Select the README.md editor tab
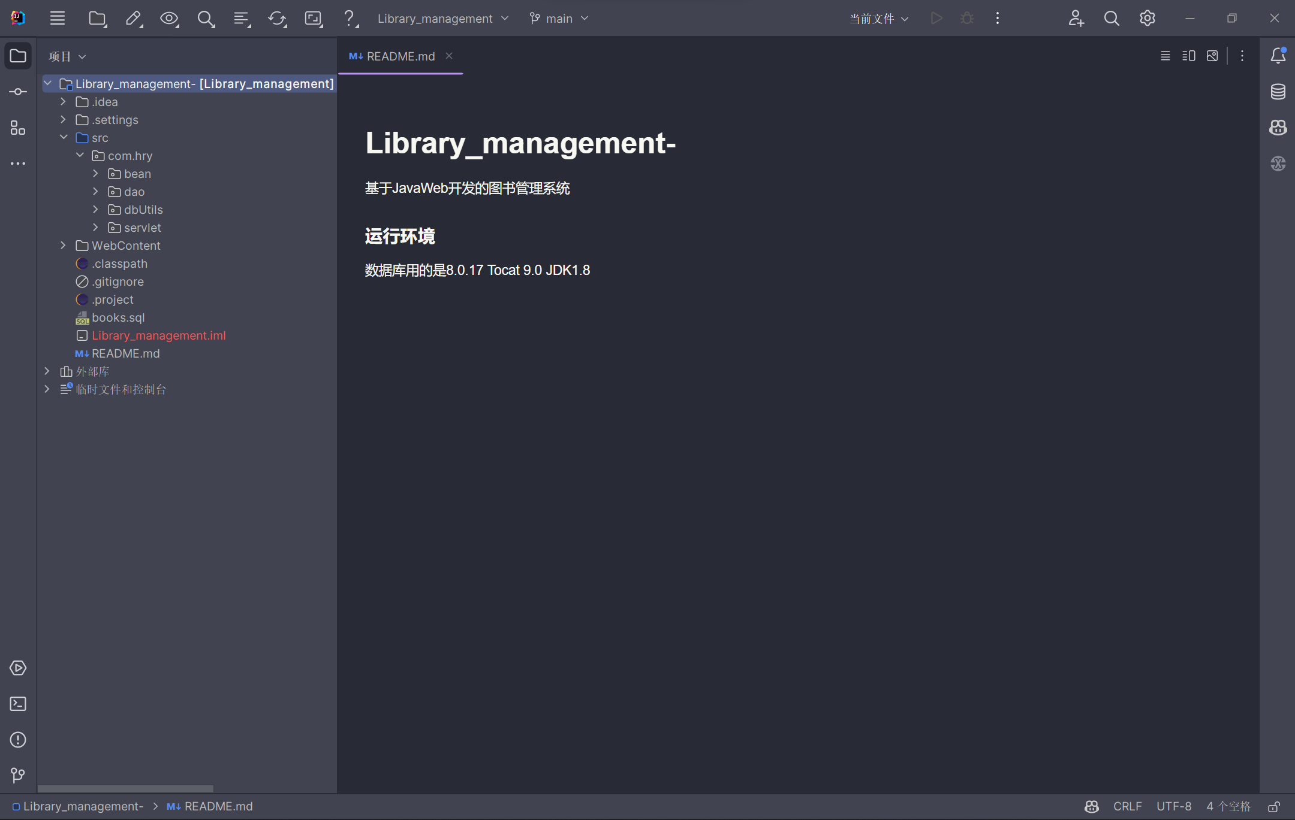1295x820 pixels. [400, 56]
